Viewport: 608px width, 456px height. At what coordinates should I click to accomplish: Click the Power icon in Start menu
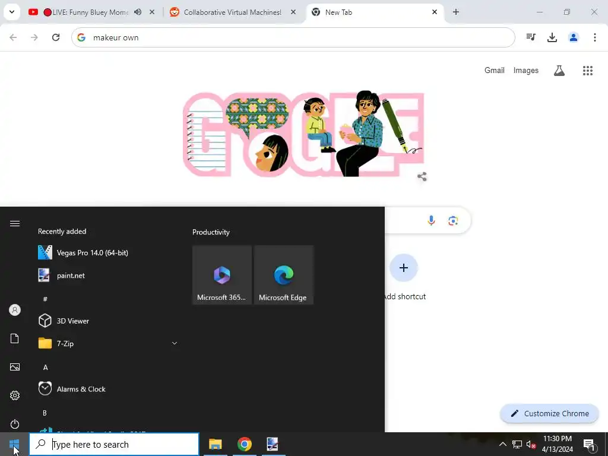point(15,424)
